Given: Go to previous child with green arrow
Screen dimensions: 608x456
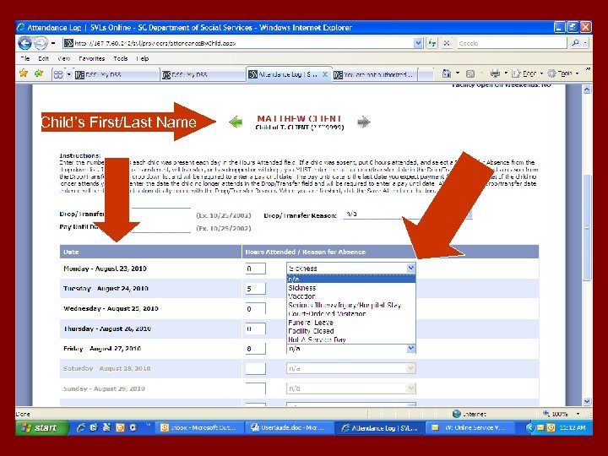Looking at the screenshot, I should pos(236,122).
